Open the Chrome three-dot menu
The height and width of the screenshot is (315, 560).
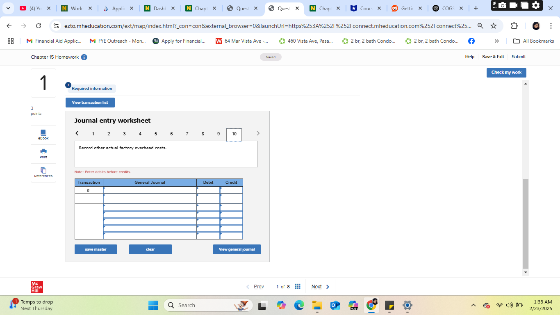(551, 26)
